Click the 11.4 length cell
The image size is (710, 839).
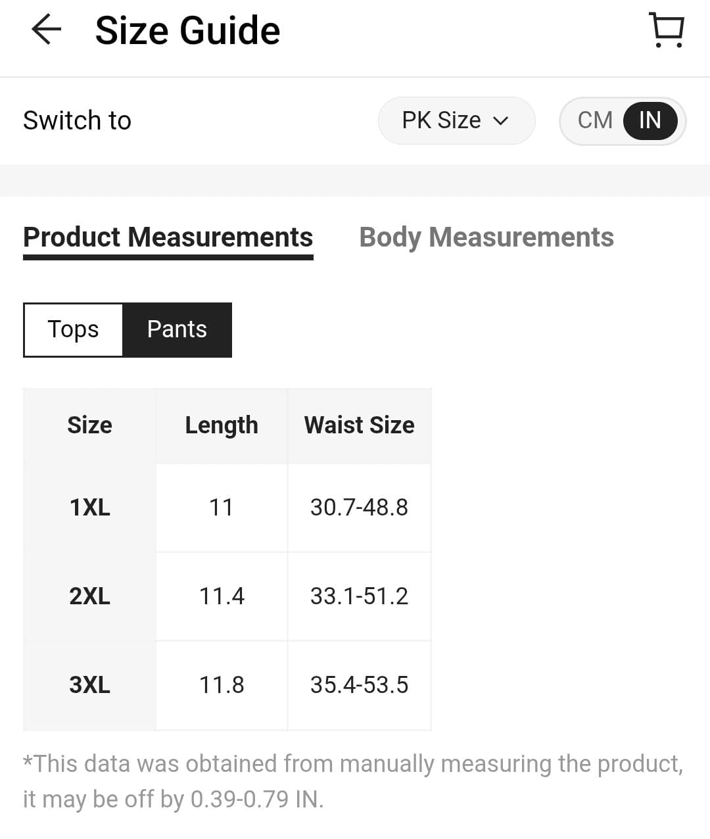point(222,596)
